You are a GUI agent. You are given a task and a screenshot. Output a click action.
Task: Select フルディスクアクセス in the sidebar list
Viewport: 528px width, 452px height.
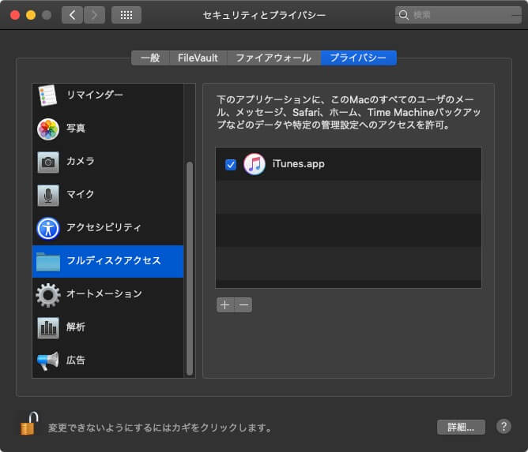coord(107,261)
